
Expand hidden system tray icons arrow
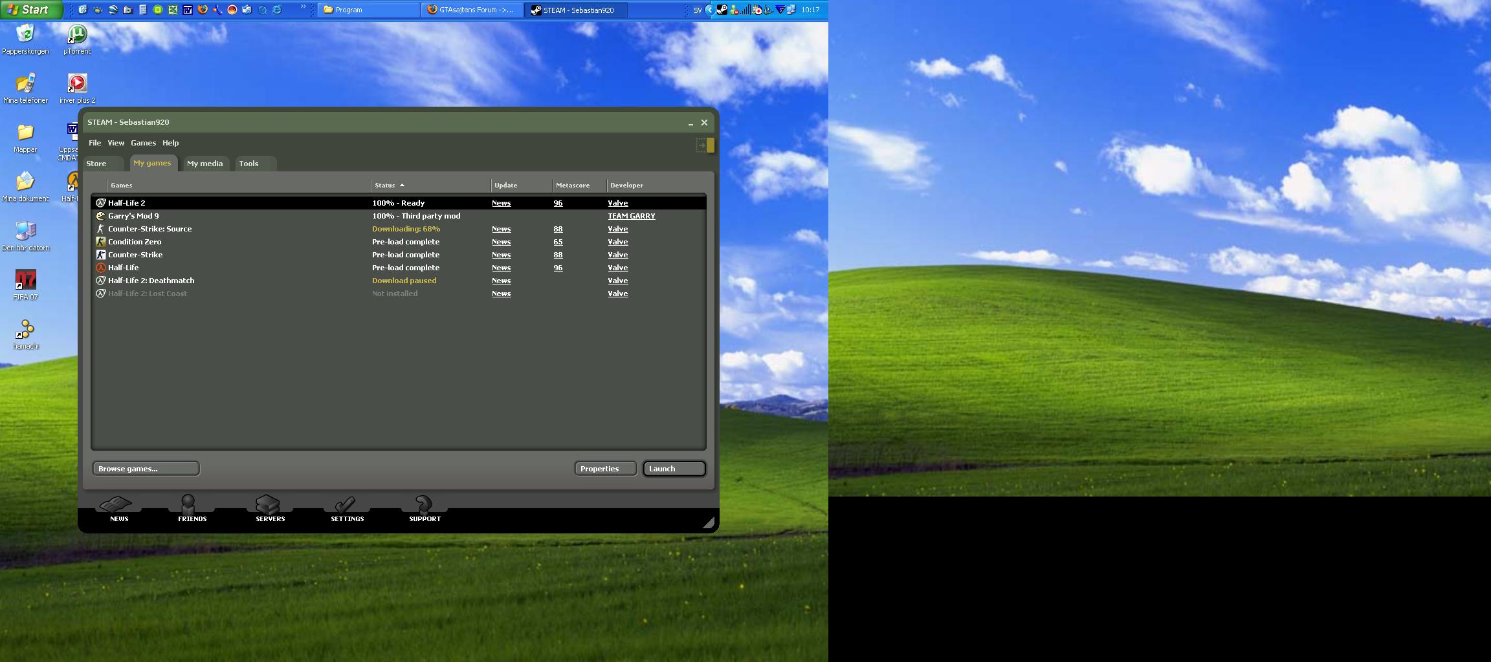(710, 10)
